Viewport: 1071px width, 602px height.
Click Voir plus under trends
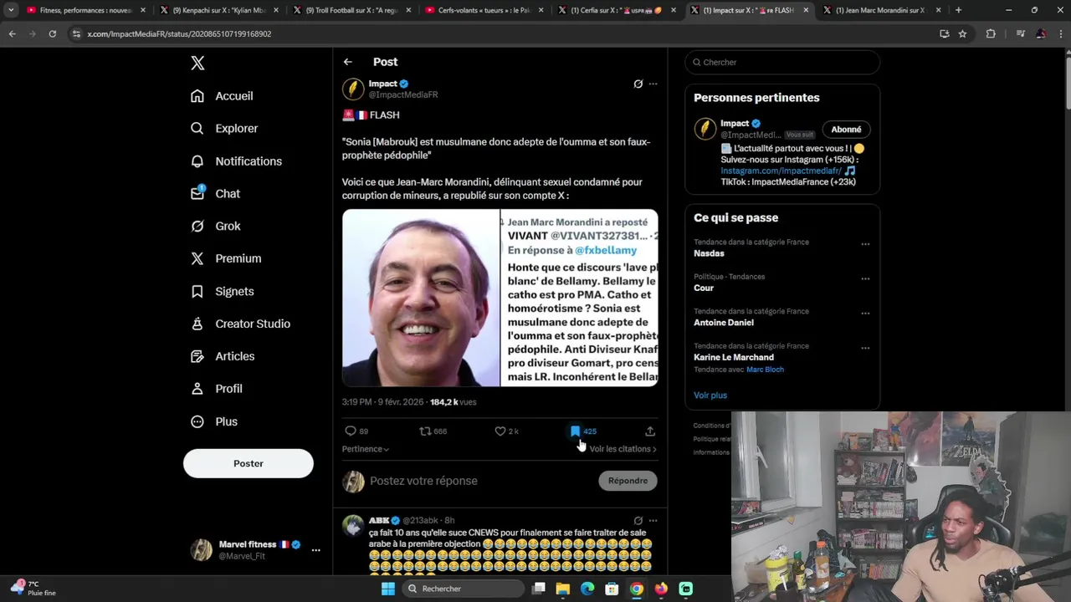[710, 395]
